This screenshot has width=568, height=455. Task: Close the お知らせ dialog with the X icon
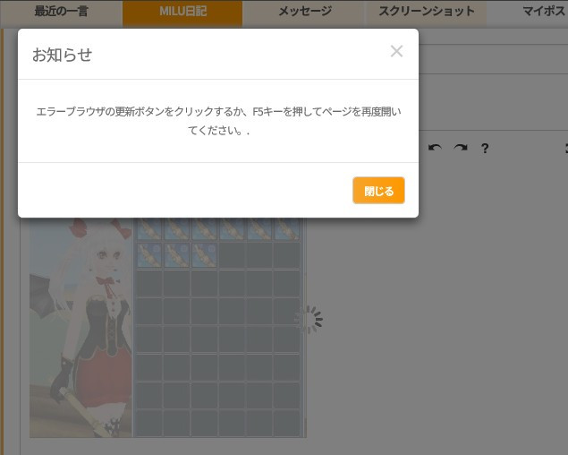point(396,52)
